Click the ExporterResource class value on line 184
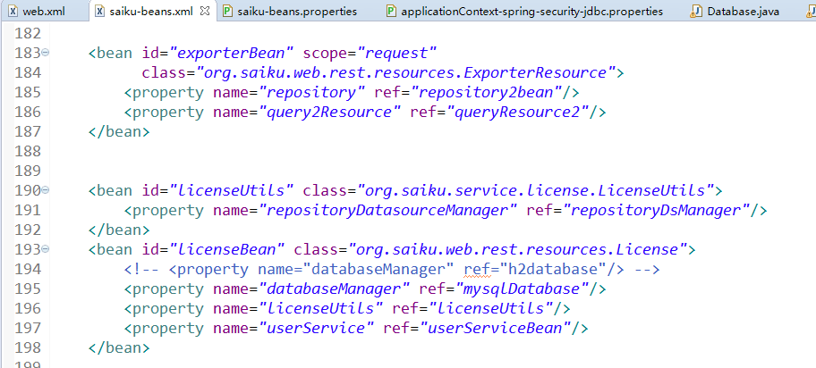This screenshot has width=816, height=368. [406, 72]
